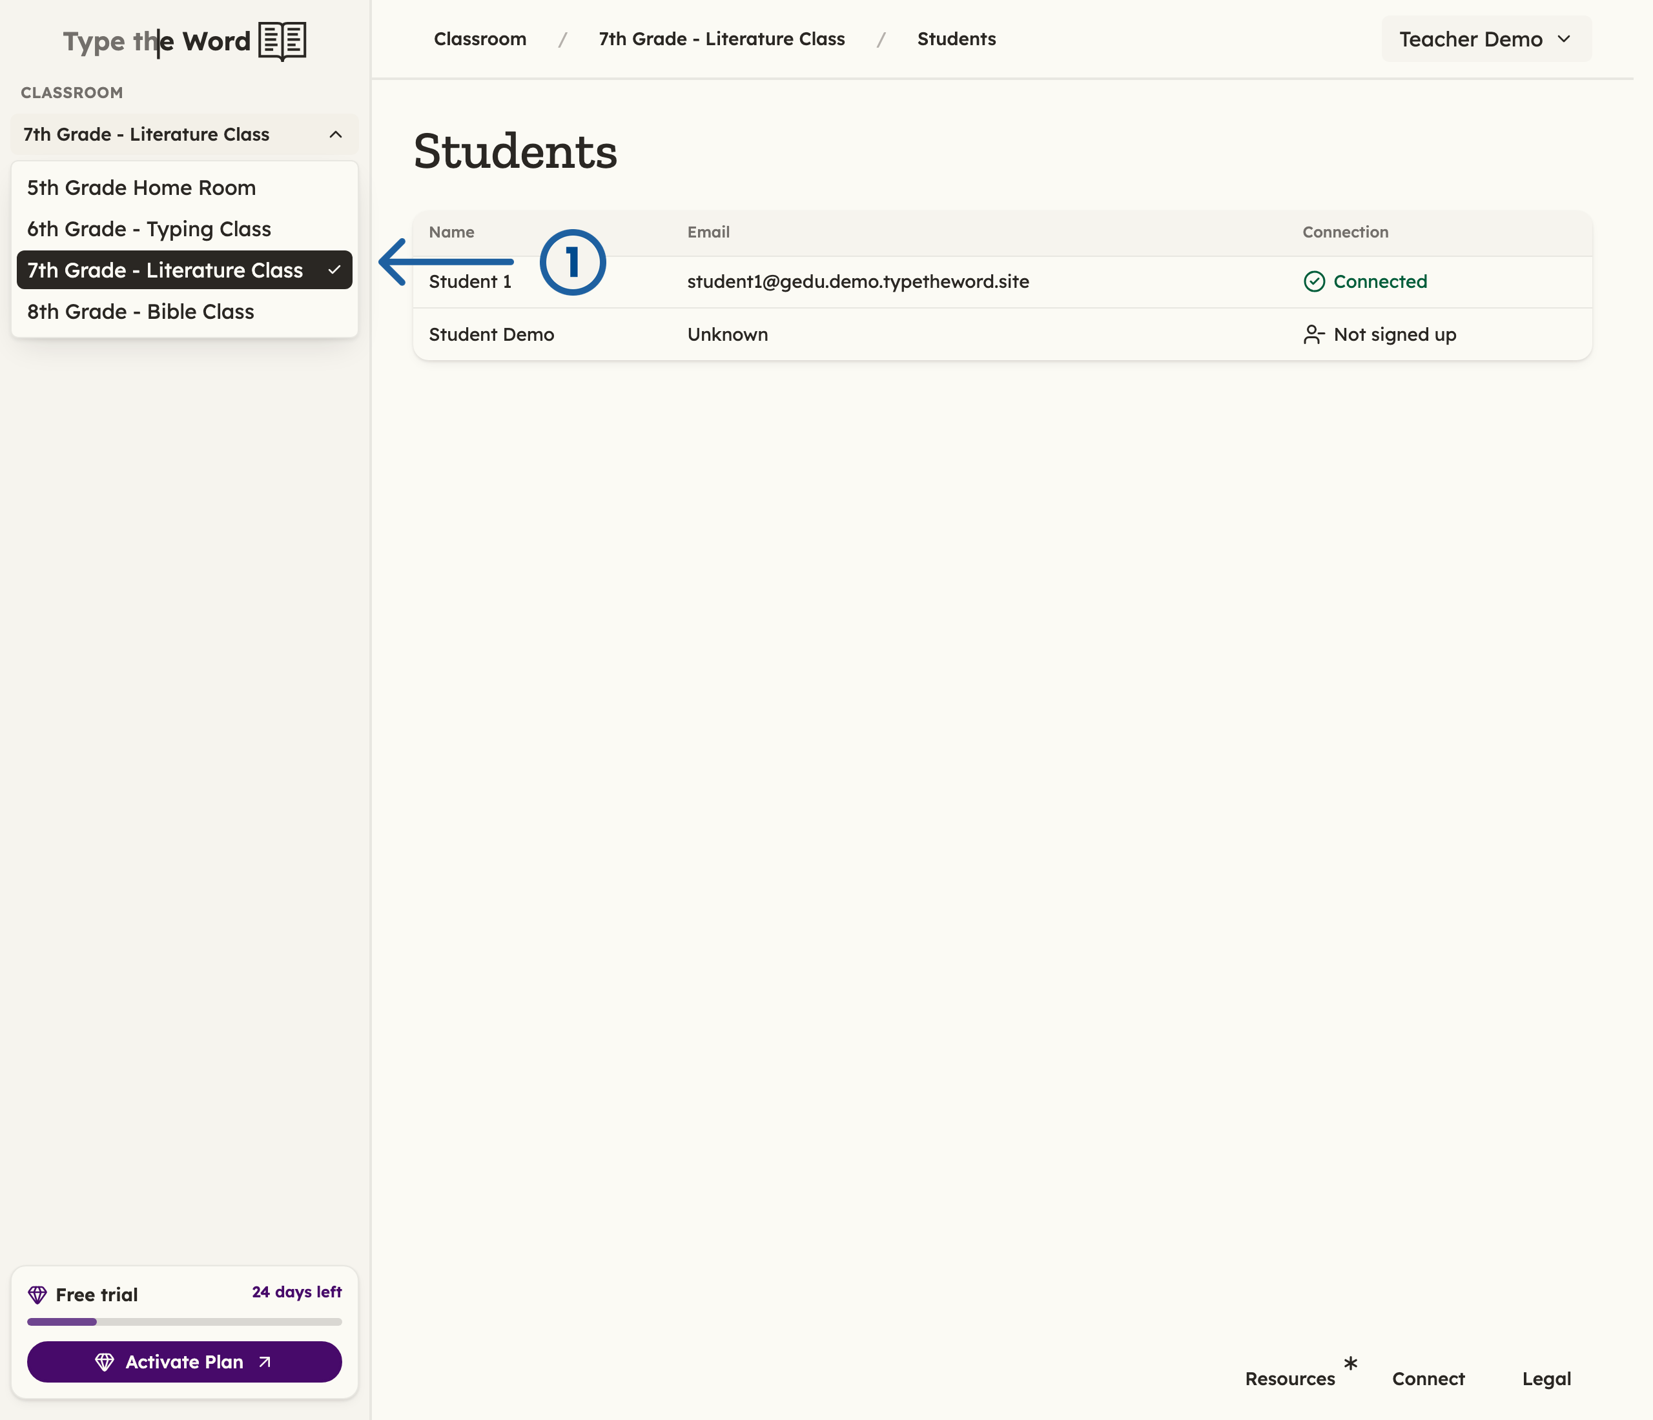The width and height of the screenshot is (1653, 1420).
Task: Open the Legal footer link
Action: (x=1546, y=1379)
